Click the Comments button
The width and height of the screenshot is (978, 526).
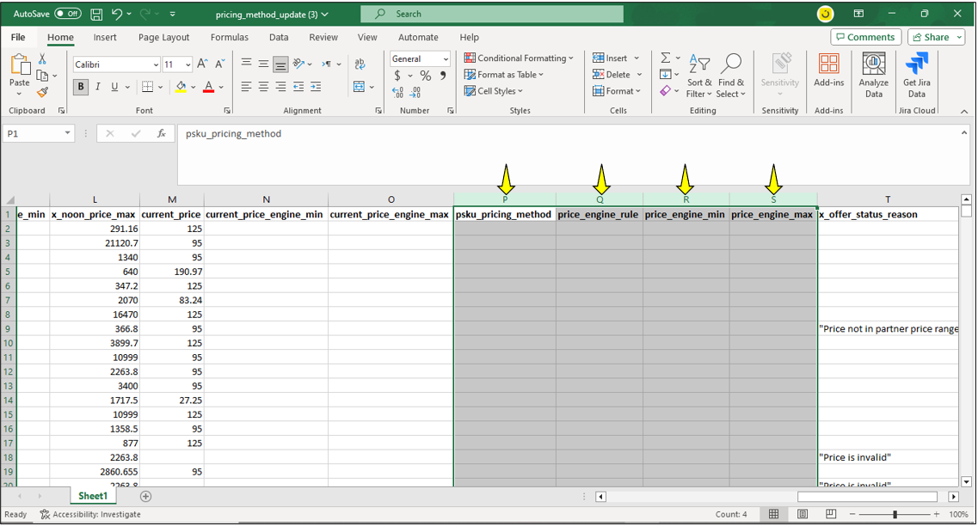point(865,38)
